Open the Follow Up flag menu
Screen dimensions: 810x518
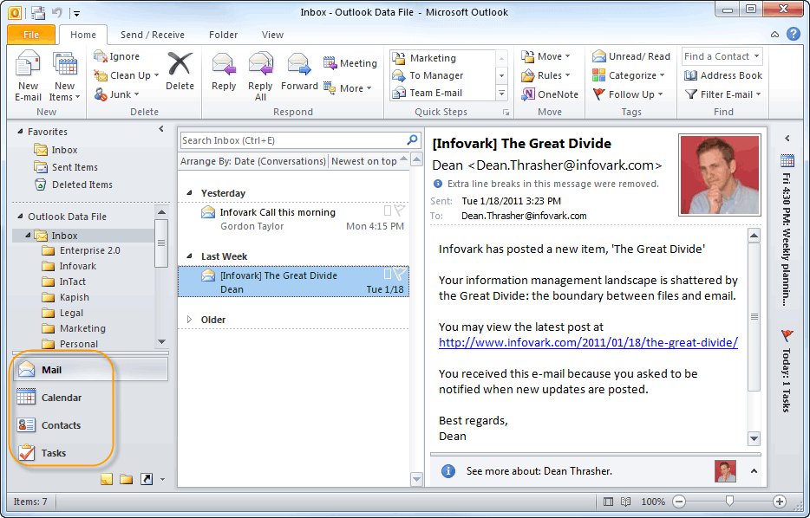(x=628, y=94)
